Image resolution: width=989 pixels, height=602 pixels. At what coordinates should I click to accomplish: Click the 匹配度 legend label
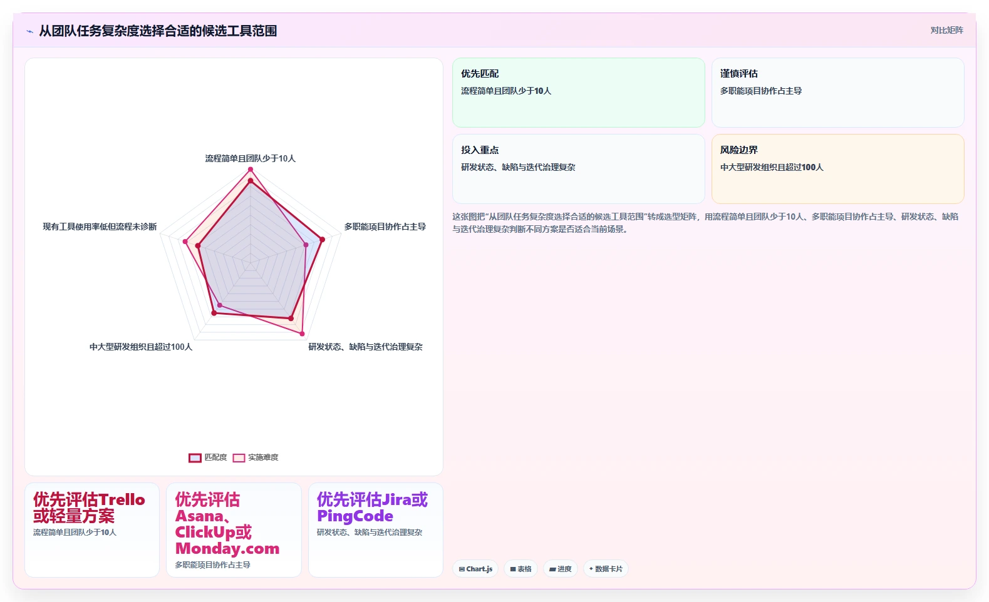click(215, 457)
